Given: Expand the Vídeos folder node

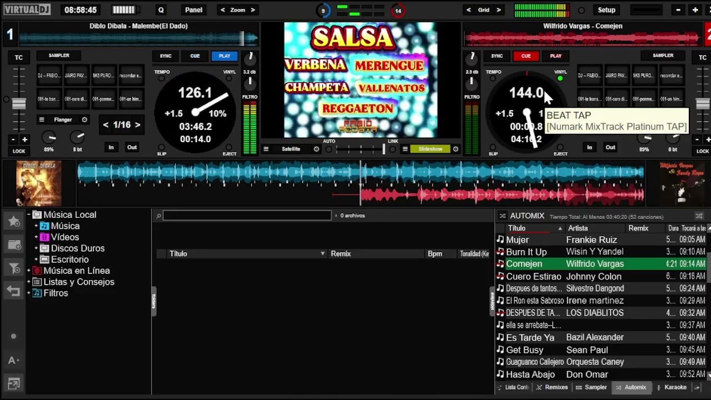Looking at the screenshot, I should coord(37,237).
